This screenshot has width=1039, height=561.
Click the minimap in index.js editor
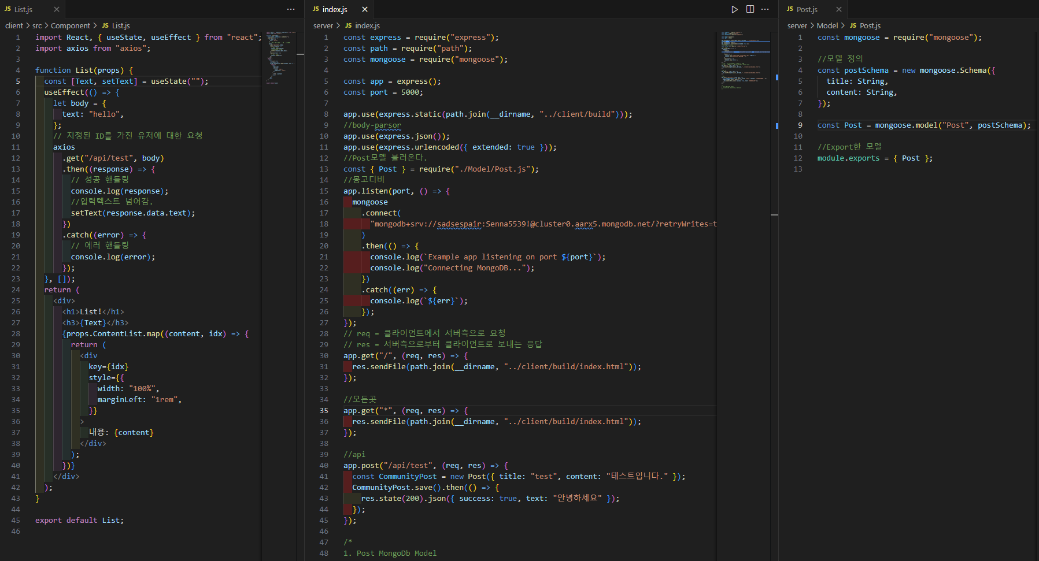point(745,61)
